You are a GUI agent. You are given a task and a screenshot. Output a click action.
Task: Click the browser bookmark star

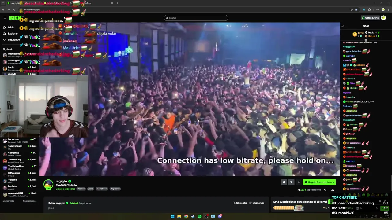pyautogui.click(x=356, y=9)
